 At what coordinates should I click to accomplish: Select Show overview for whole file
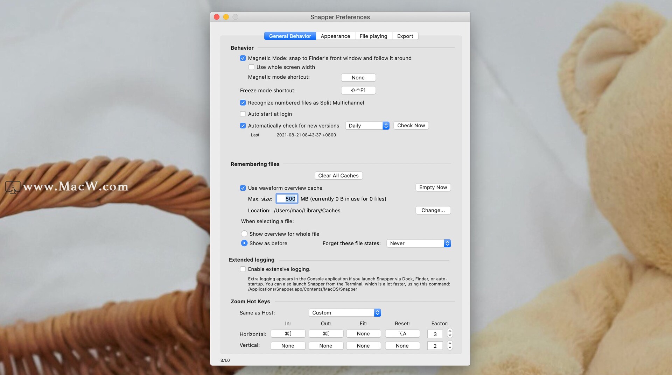(x=244, y=234)
